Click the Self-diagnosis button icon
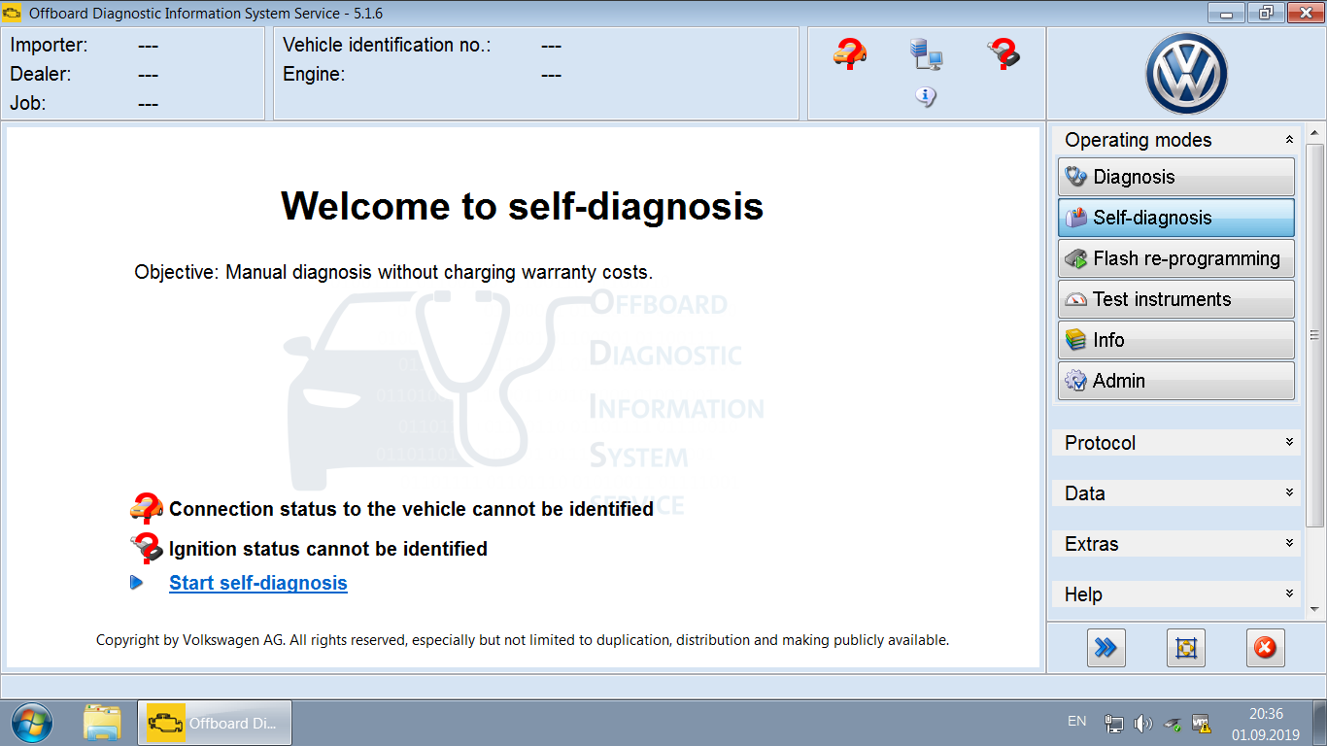This screenshot has width=1327, height=746. pyautogui.click(x=1075, y=218)
